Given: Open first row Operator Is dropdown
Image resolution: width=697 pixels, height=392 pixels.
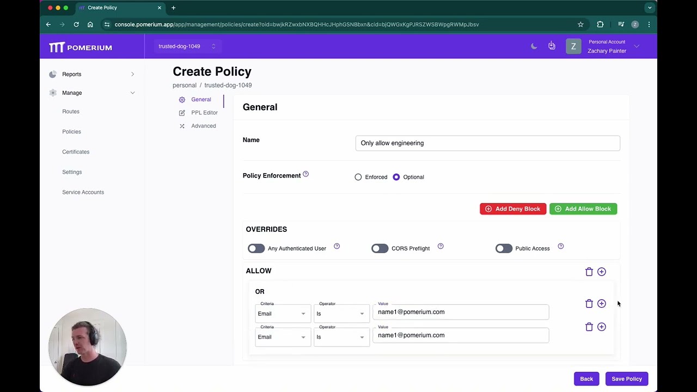Looking at the screenshot, I should (341, 314).
